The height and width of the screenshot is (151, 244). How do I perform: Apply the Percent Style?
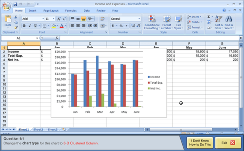[121, 25]
